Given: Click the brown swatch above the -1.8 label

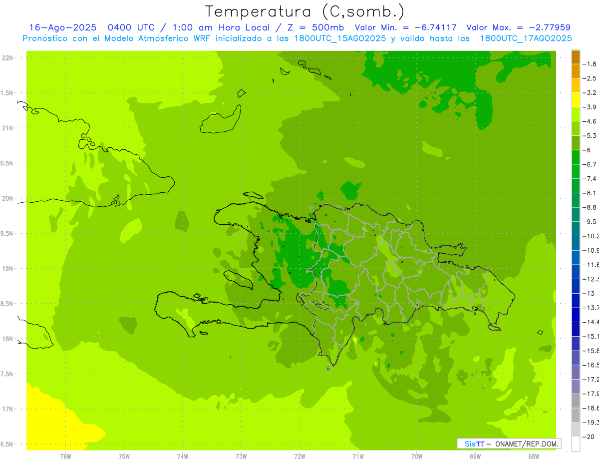Looking at the screenshot, I should click(x=576, y=56).
